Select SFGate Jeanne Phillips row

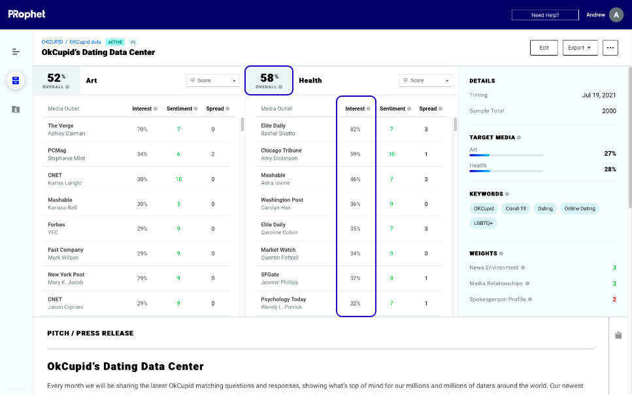[x=348, y=279]
